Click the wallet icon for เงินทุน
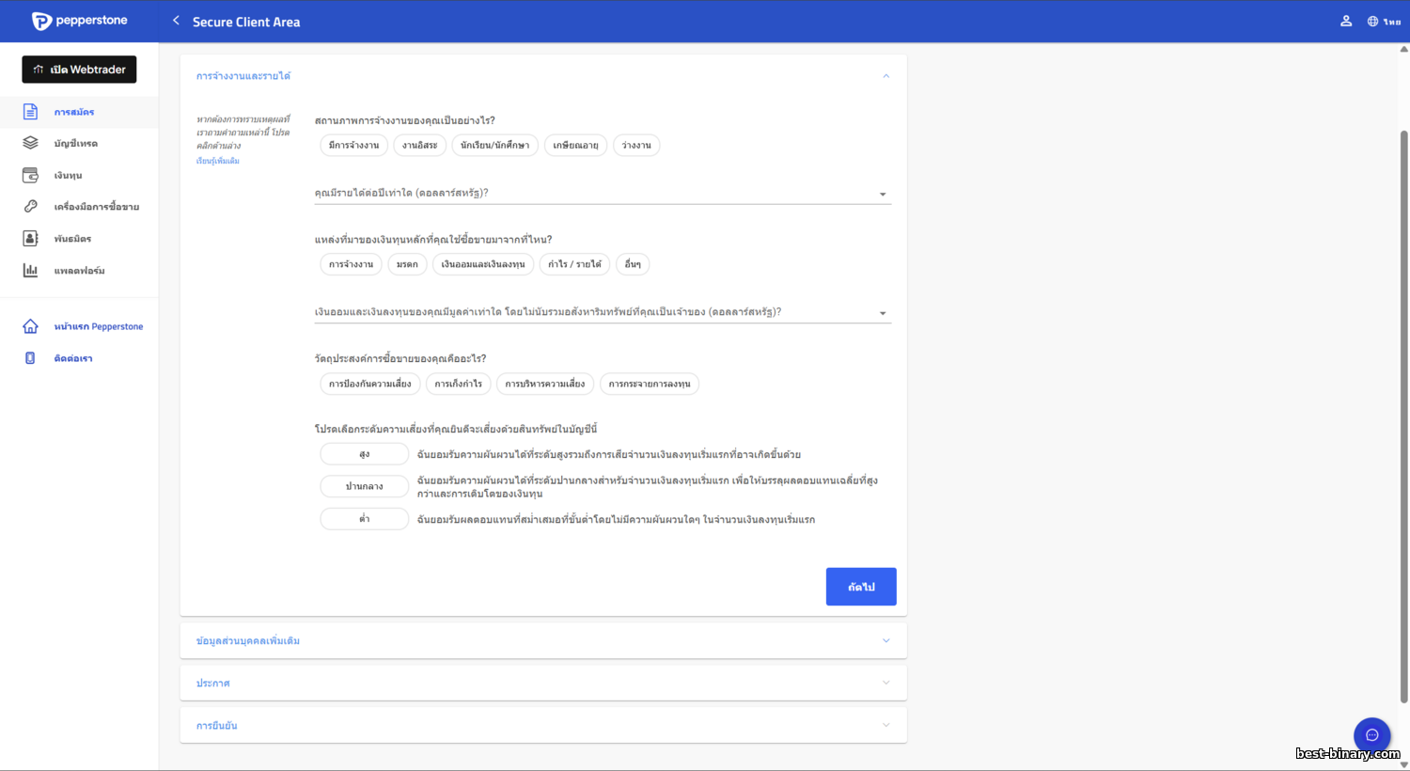This screenshot has width=1410, height=771. 30,175
